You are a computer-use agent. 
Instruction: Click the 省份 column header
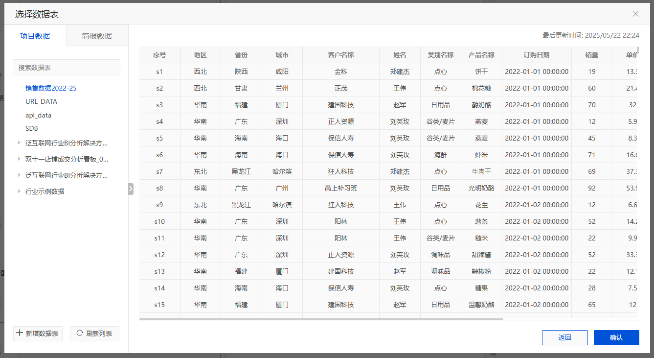[241, 55]
